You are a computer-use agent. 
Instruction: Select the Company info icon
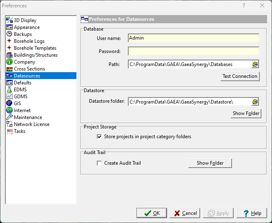click(9, 62)
